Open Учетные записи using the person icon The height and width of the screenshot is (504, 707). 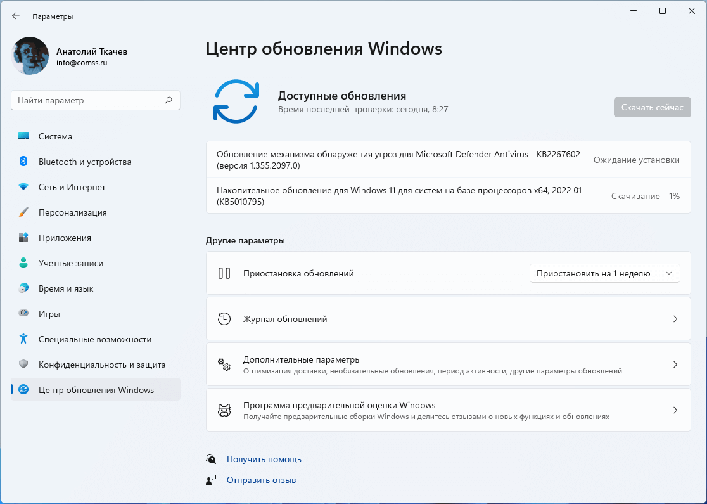tap(22, 263)
